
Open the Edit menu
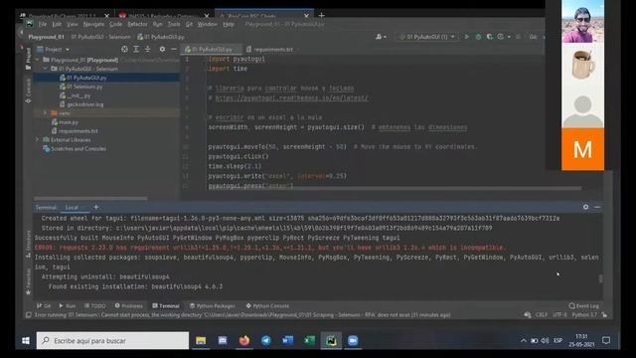(x=57, y=24)
